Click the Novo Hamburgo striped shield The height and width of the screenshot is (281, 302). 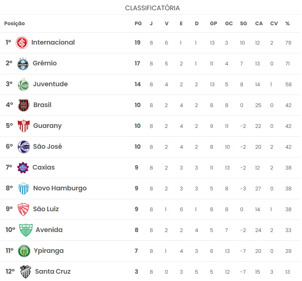pos(23,189)
